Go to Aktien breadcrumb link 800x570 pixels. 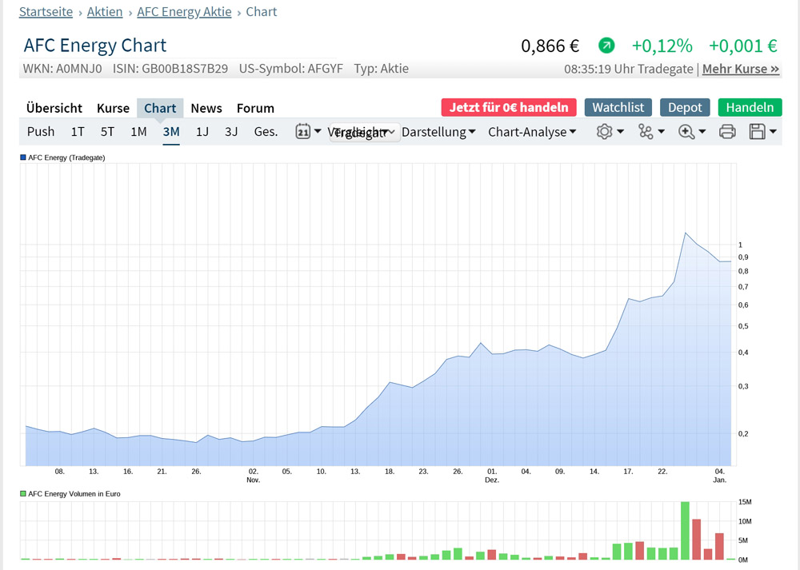coord(105,12)
